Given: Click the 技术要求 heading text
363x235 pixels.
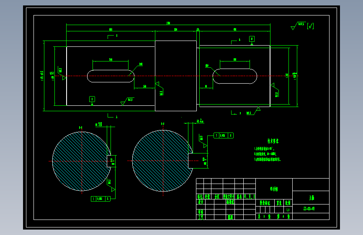Looking at the screenshot, I should [273, 141].
